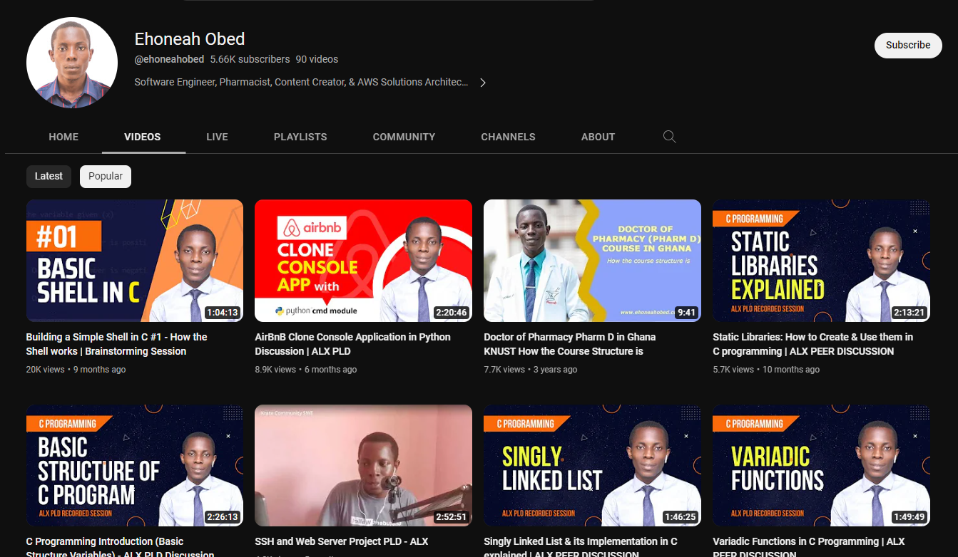Sort videos by Popular chip

(x=106, y=177)
